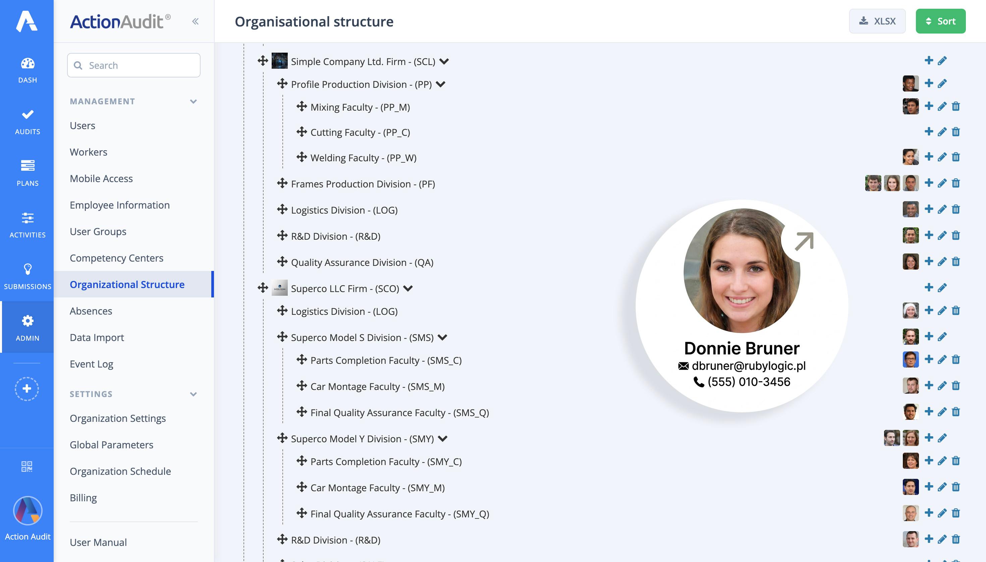
Task: Edit Parts Completion Faculty (SMY_C)
Action: coord(942,461)
